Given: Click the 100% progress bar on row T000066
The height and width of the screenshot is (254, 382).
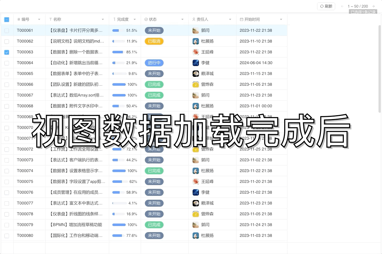Looking at the screenshot, I should pyautogui.click(x=119, y=84).
